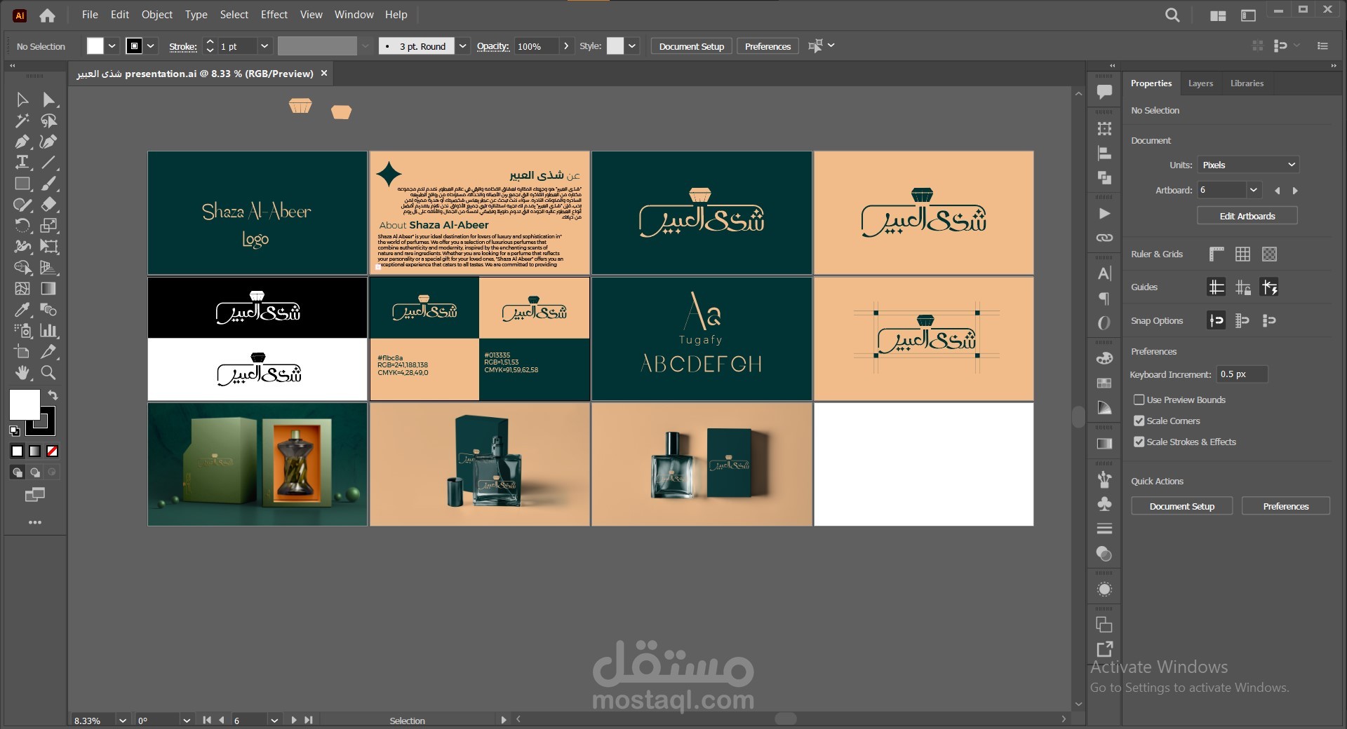Click the white Fill box in toolbar
Image resolution: width=1347 pixels, height=729 pixels.
pyautogui.click(x=24, y=405)
